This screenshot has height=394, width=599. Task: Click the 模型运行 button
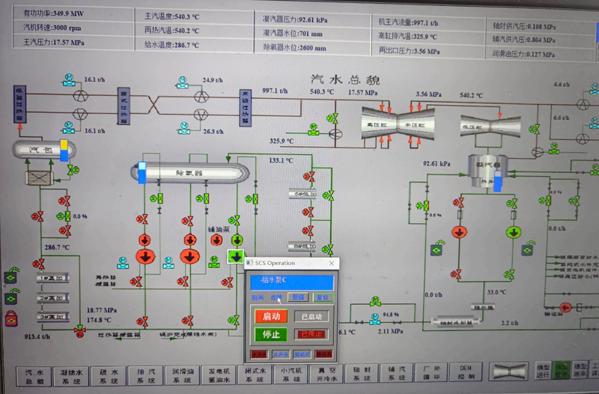[543, 370]
